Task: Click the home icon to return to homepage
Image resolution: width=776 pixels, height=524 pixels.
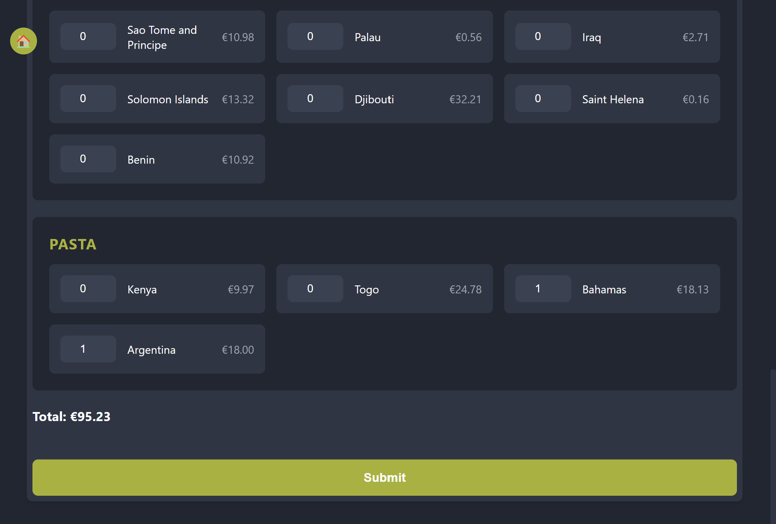Action: 23,41
